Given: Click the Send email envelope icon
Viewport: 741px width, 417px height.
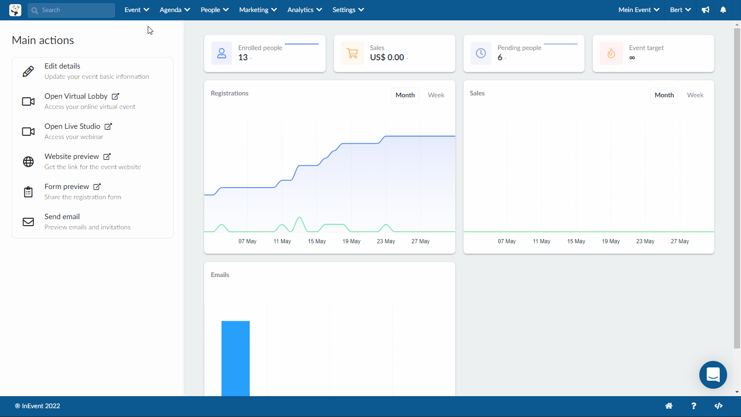Looking at the screenshot, I should pyautogui.click(x=28, y=222).
